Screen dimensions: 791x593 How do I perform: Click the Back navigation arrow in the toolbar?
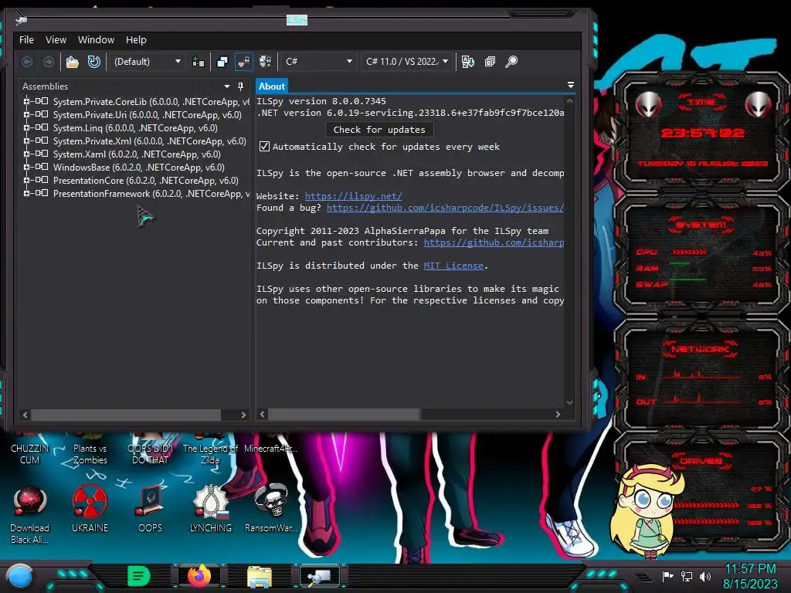pos(27,62)
